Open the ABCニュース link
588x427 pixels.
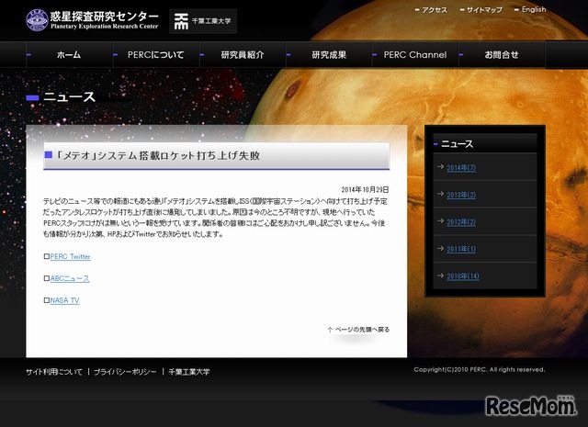coord(70,278)
